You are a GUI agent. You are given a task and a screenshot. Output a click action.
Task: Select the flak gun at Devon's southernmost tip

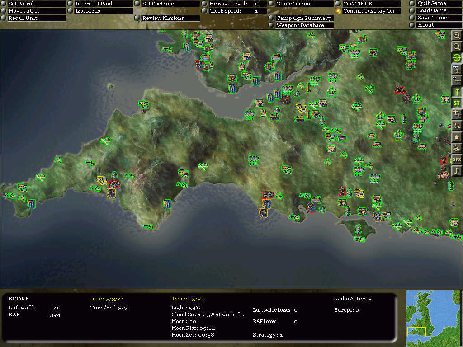[147, 226]
